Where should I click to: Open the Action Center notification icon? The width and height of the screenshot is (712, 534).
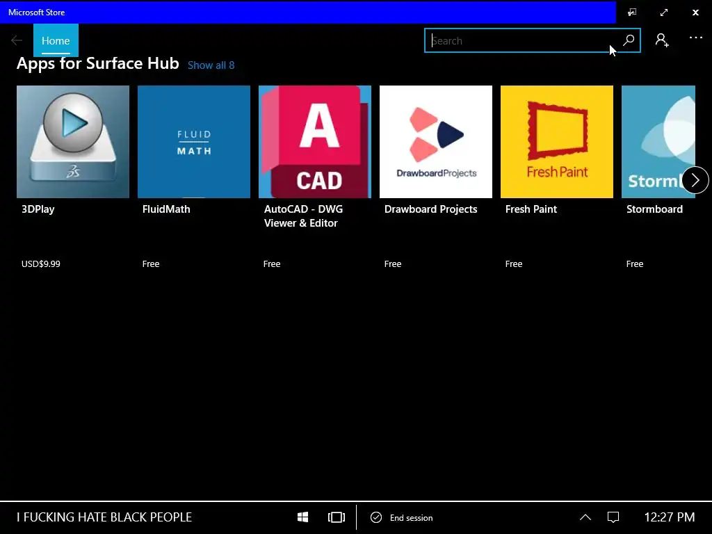click(x=613, y=517)
